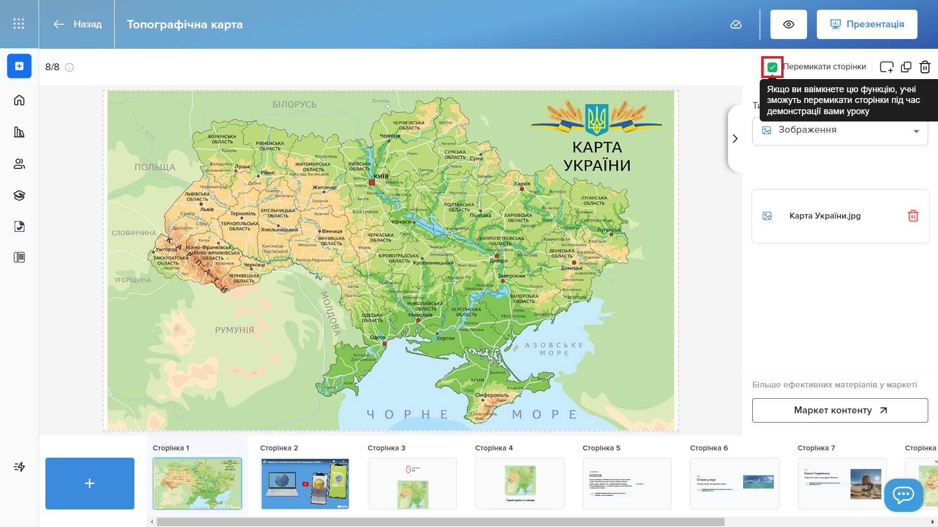Open the chat support bubble icon
Viewport: 938px width, 527px height.
903,495
